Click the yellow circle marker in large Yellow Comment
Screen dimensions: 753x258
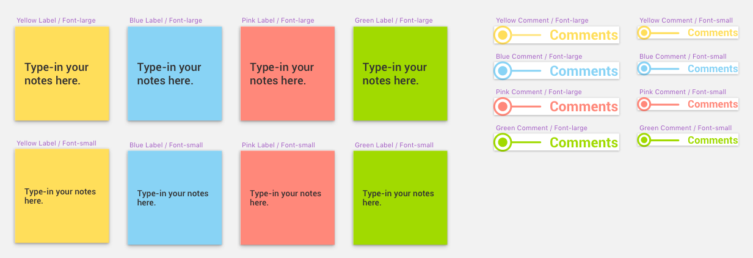click(503, 35)
